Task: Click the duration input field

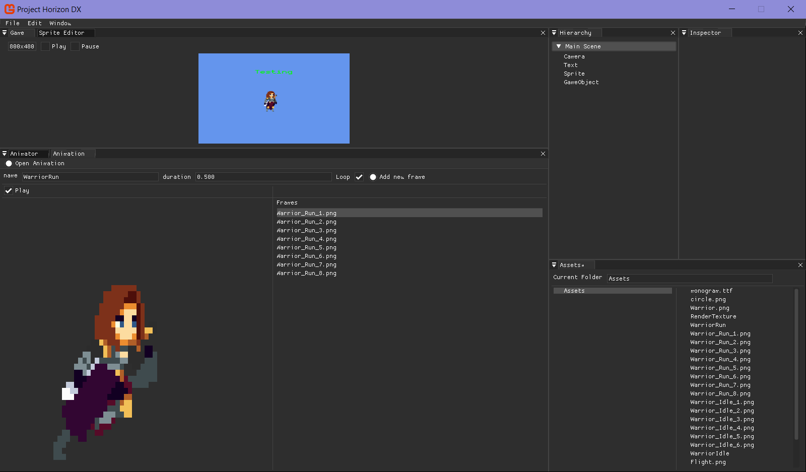Action: pyautogui.click(x=263, y=177)
